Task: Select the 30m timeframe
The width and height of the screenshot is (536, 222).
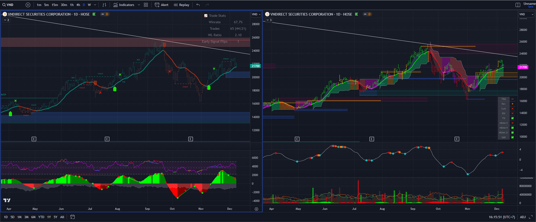Action: tap(64, 4)
